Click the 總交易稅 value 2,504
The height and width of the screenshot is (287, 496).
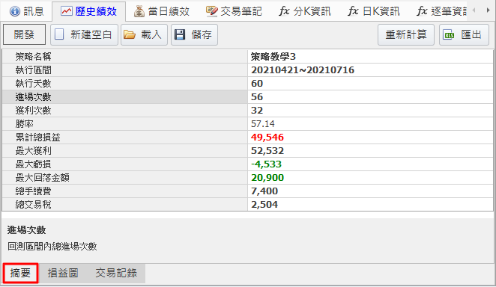pos(264,205)
